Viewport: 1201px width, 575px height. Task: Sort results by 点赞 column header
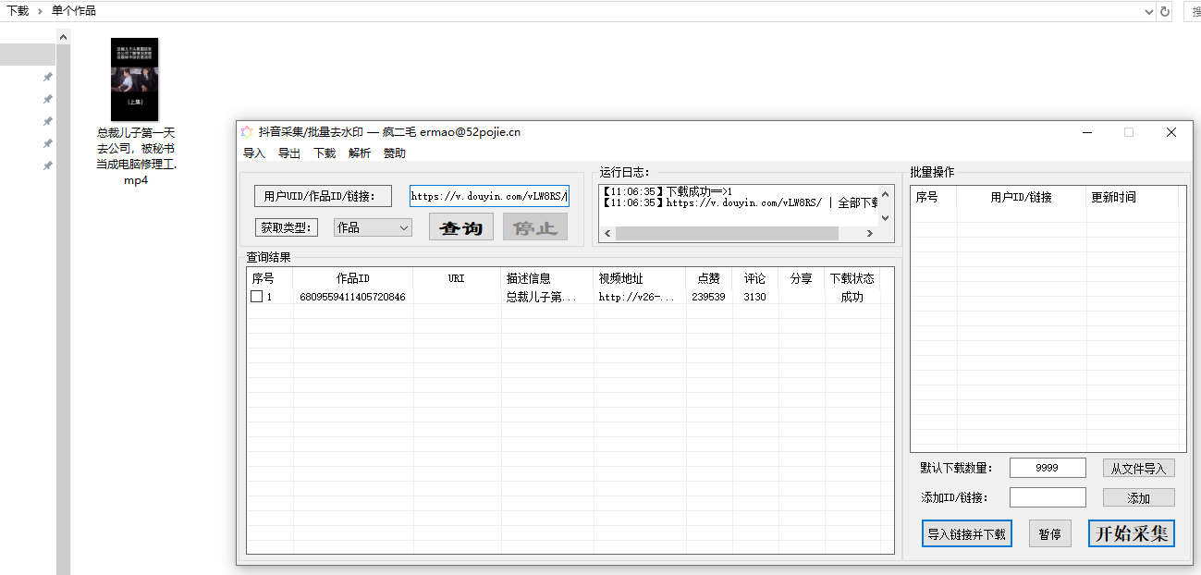(x=708, y=278)
